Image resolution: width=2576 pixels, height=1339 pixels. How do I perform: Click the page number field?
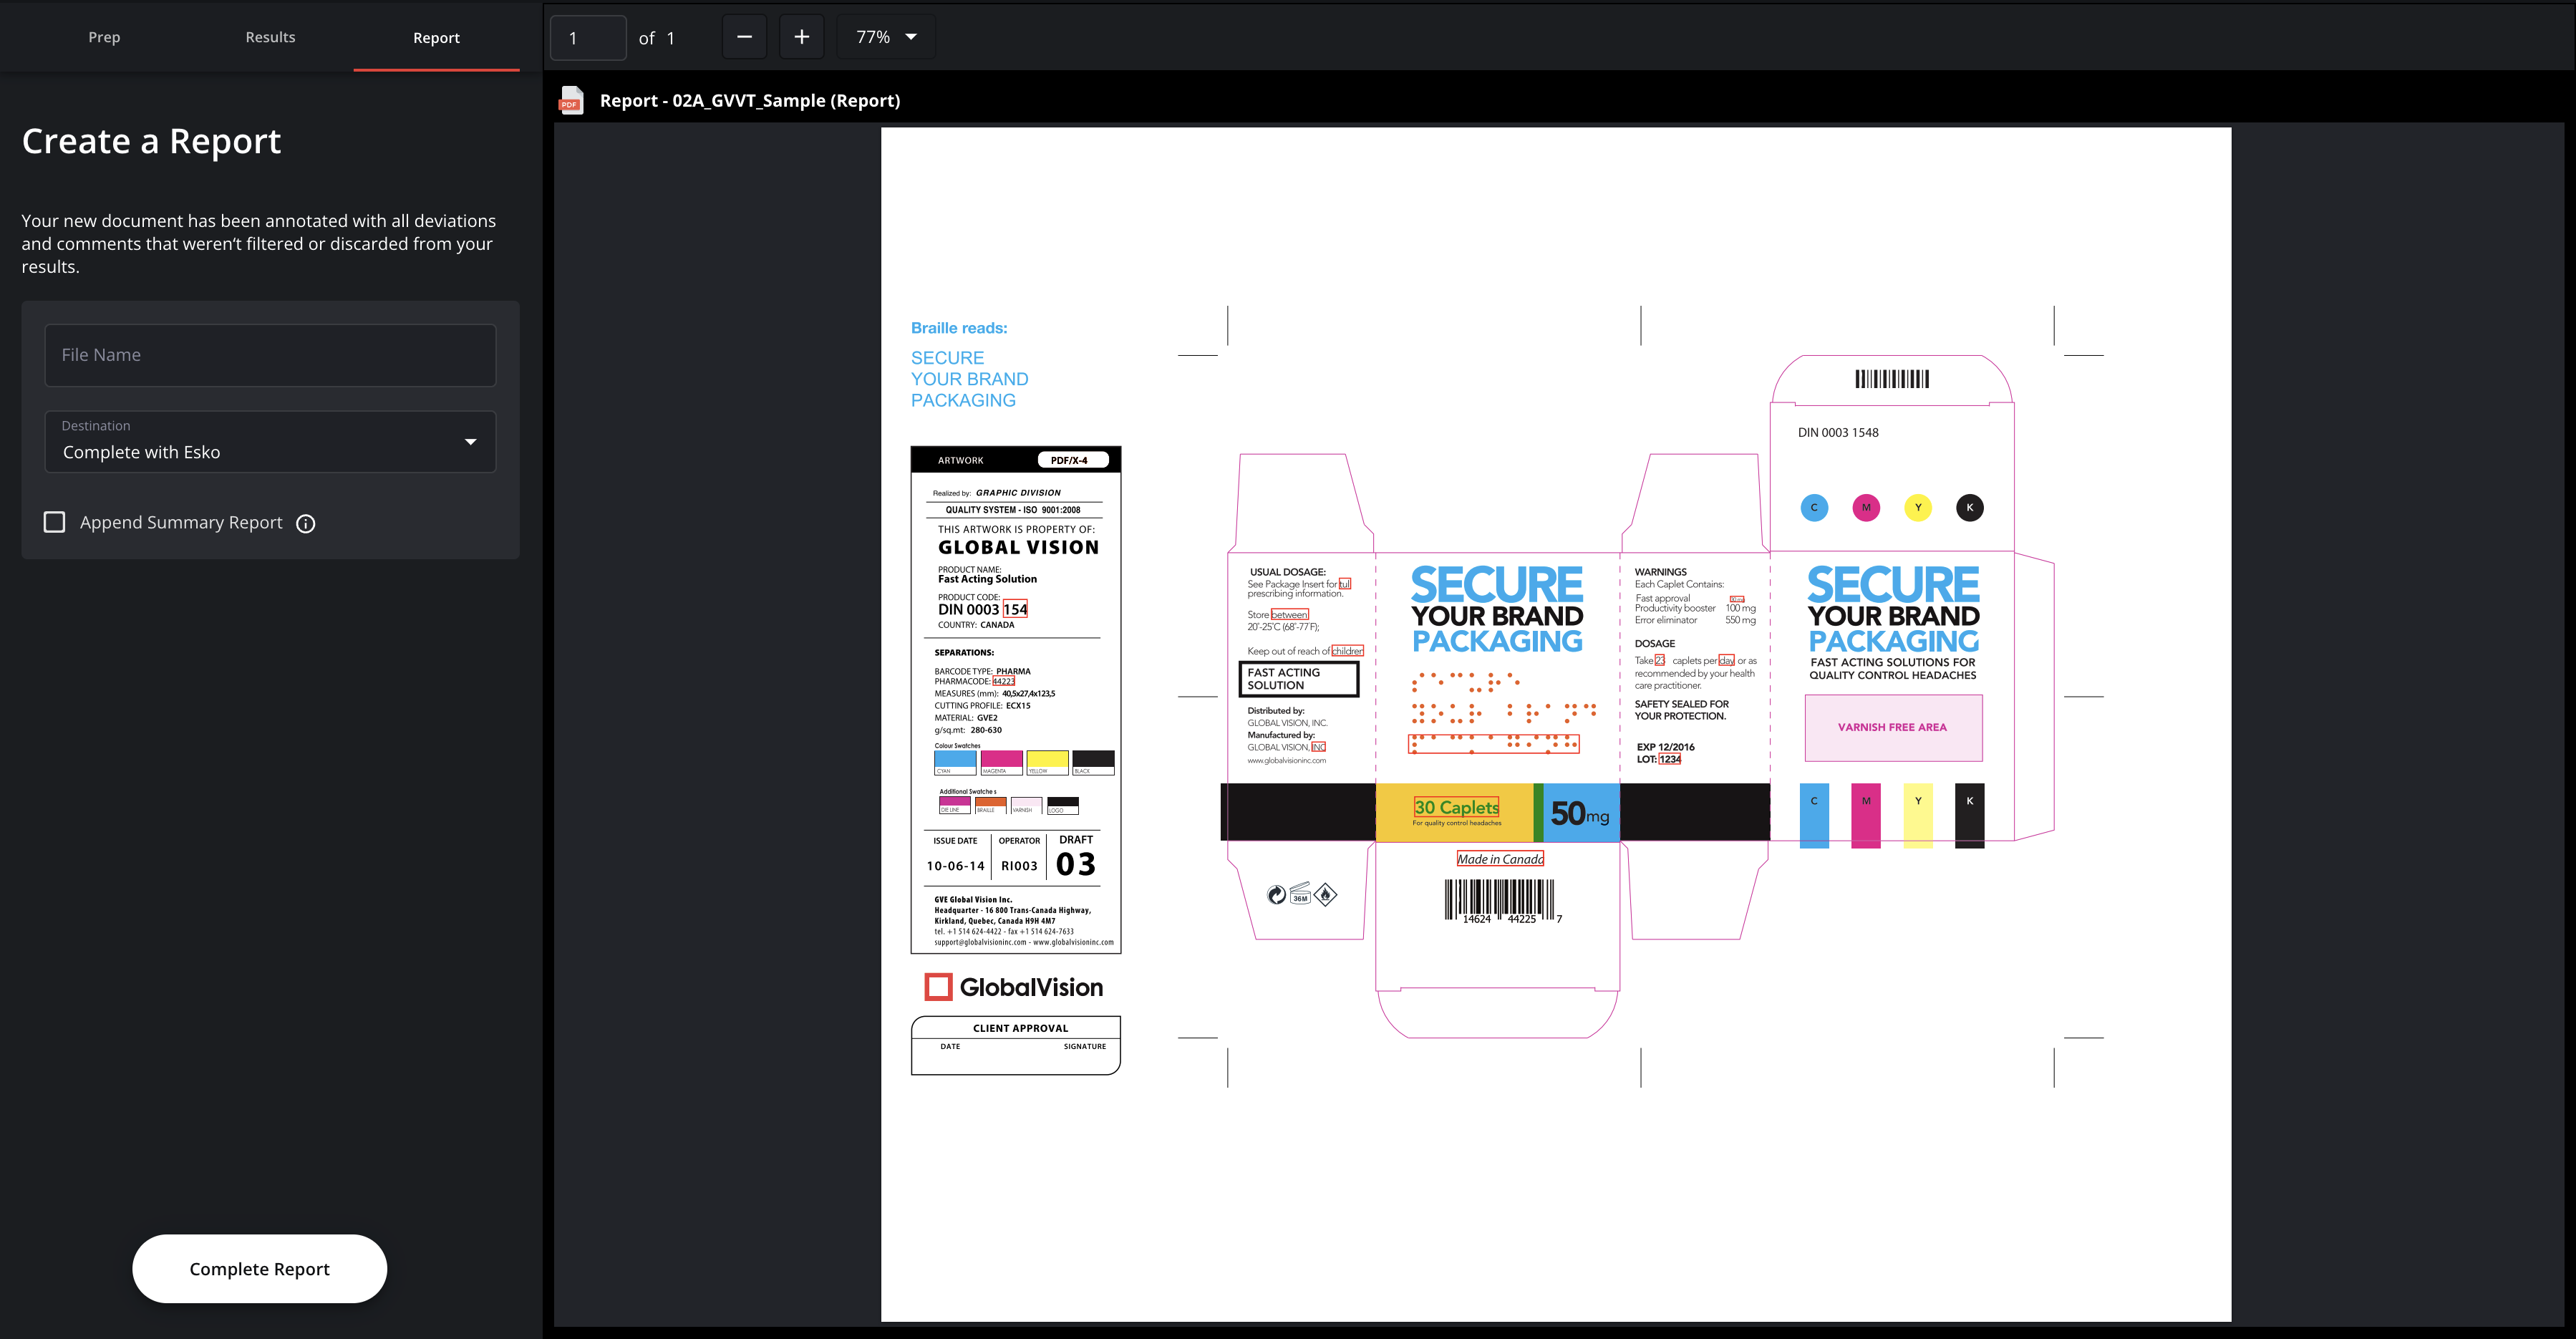(x=588, y=38)
